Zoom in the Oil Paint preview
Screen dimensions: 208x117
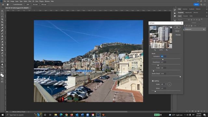167,50
